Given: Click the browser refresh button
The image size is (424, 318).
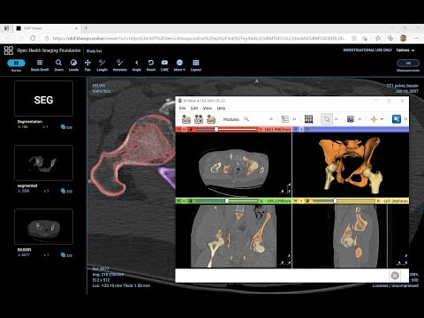Looking at the screenshot, I should coord(33,38).
